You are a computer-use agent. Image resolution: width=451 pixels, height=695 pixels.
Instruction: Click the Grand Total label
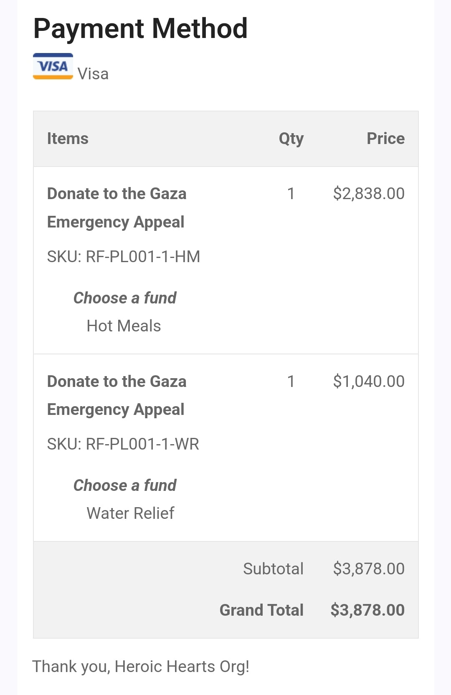(261, 610)
